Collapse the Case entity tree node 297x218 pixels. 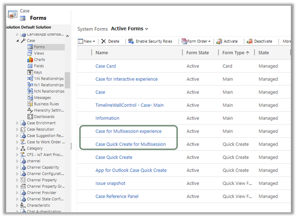17,41
